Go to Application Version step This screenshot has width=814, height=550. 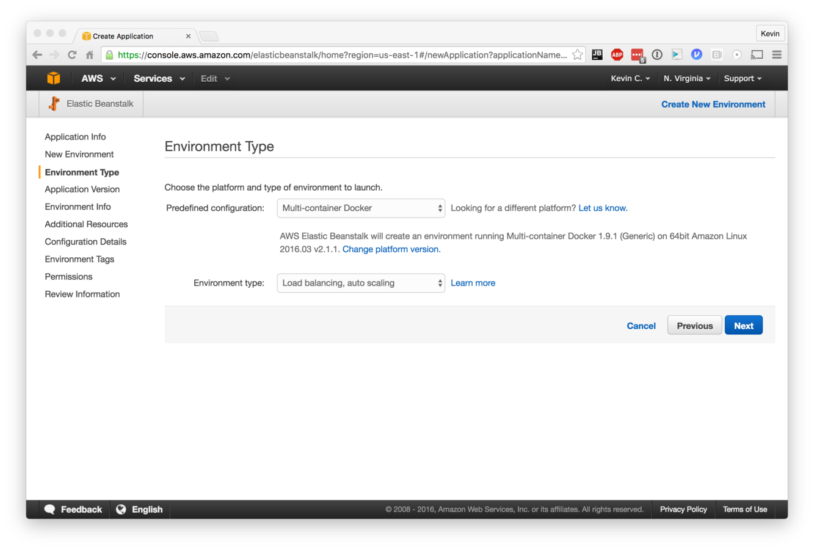pos(82,189)
